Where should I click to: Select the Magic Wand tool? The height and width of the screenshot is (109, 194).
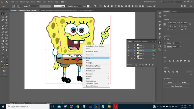click(6, 14)
